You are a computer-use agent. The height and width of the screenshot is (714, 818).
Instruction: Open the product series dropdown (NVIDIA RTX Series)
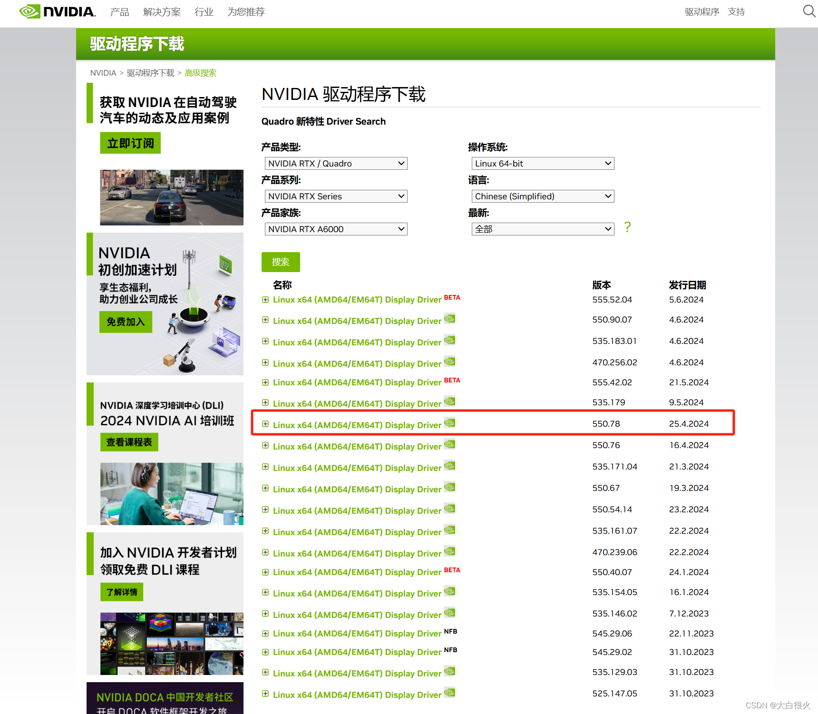pos(336,196)
